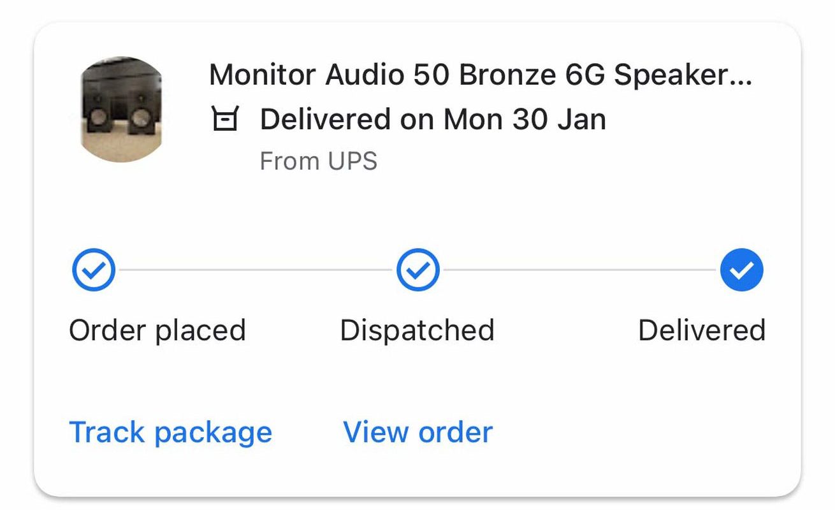835x510 pixels.
Task: Open the speaker product thumbnail image
Action: (120, 109)
